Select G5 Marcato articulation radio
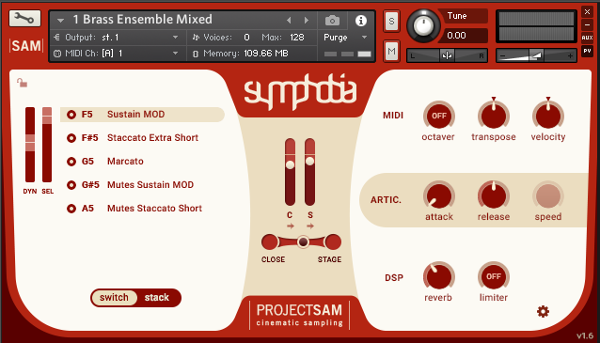The image size is (600, 343). [71, 162]
